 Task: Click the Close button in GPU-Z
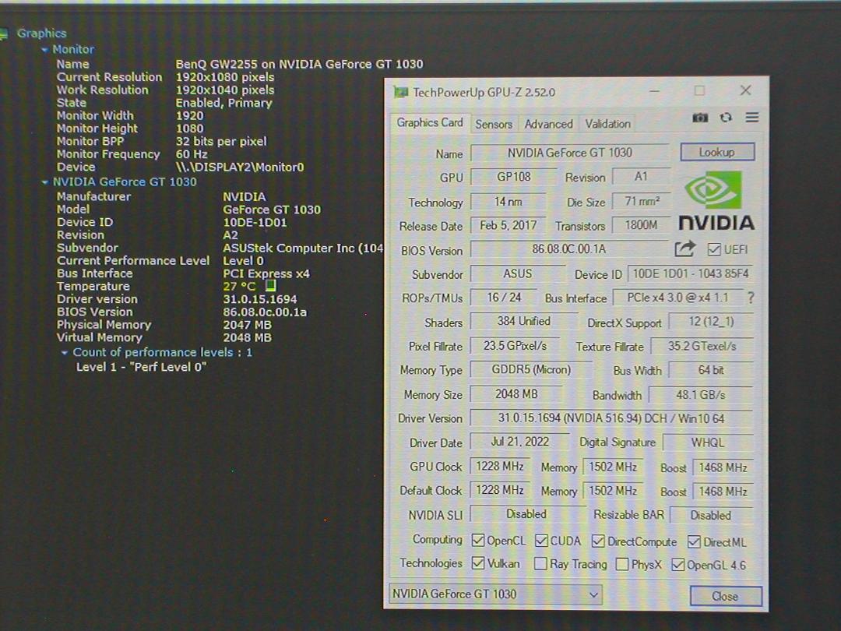click(725, 596)
